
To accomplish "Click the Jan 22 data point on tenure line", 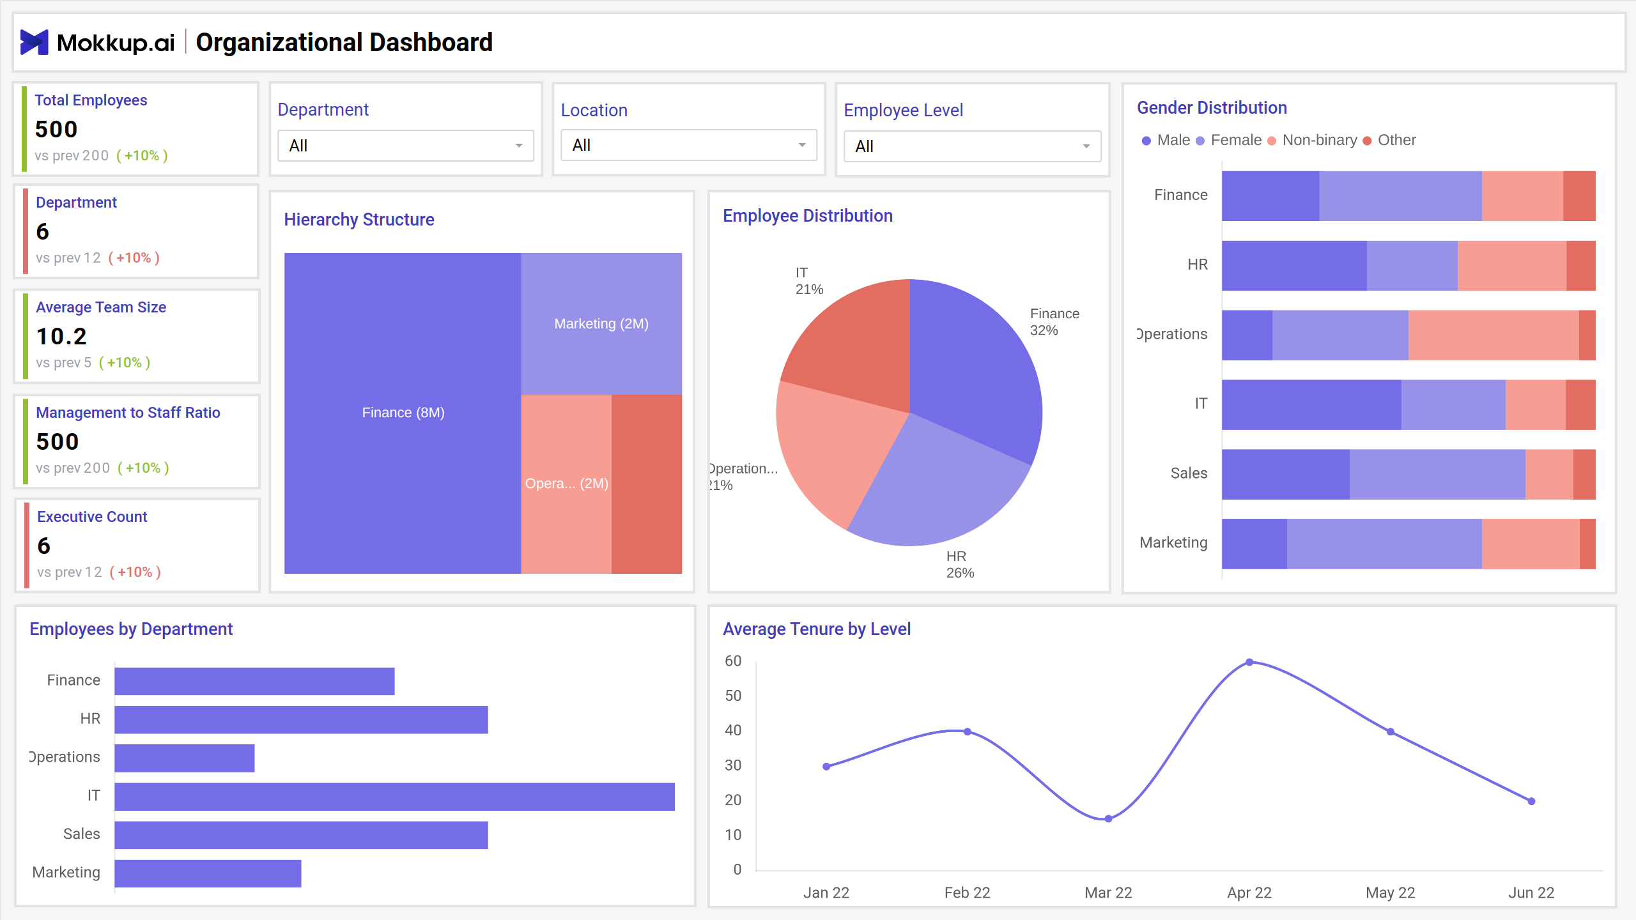I will [826, 766].
